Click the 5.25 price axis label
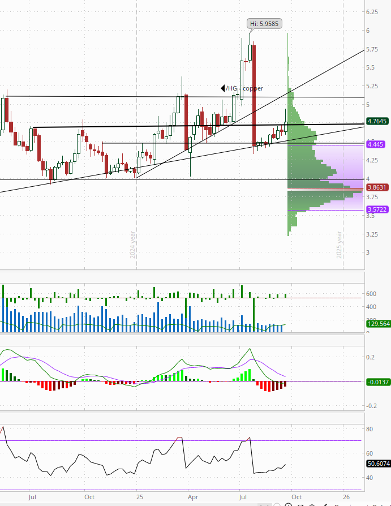The height and width of the screenshot is (506, 391). [x=372, y=86]
